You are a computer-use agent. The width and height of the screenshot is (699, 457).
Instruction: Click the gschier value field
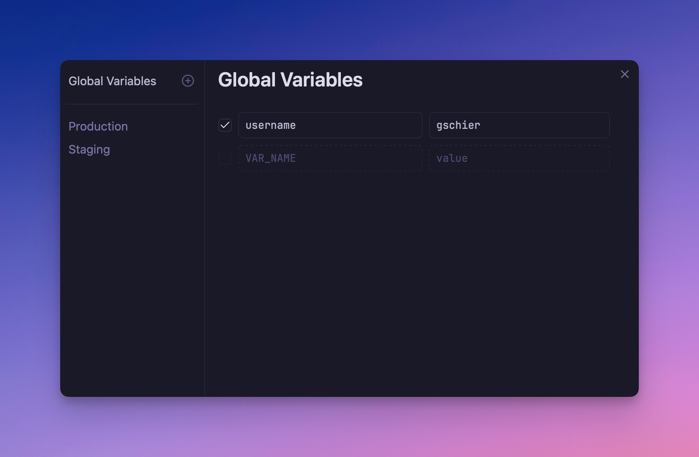coord(519,125)
